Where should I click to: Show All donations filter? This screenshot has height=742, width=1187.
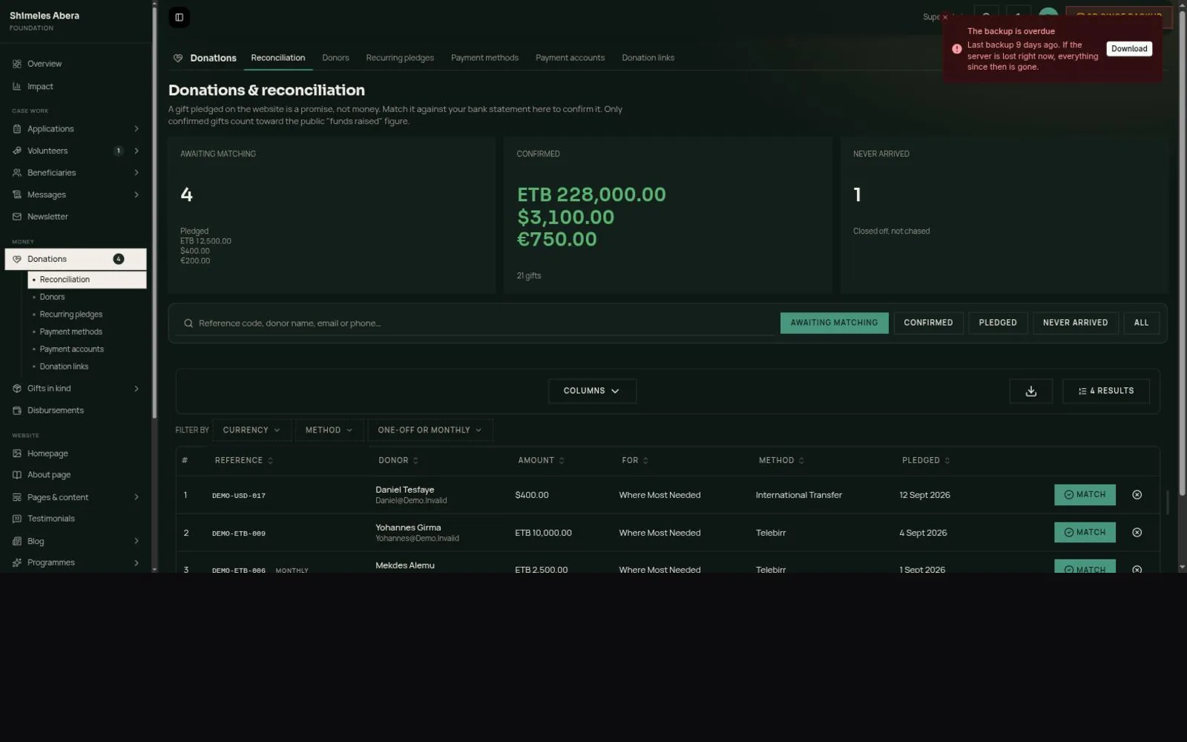[1141, 323]
